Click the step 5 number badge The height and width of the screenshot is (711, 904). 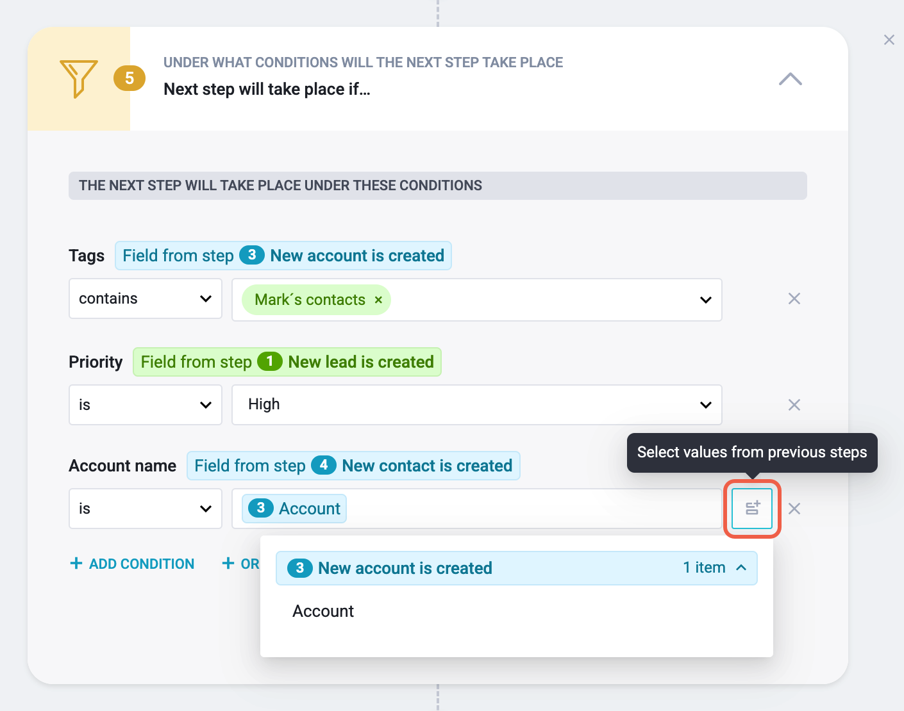(x=130, y=78)
